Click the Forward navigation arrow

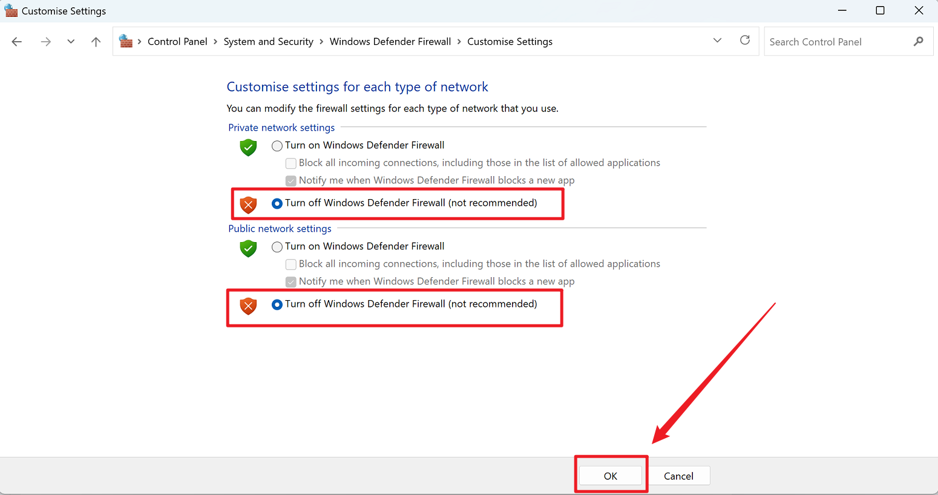click(45, 42)
